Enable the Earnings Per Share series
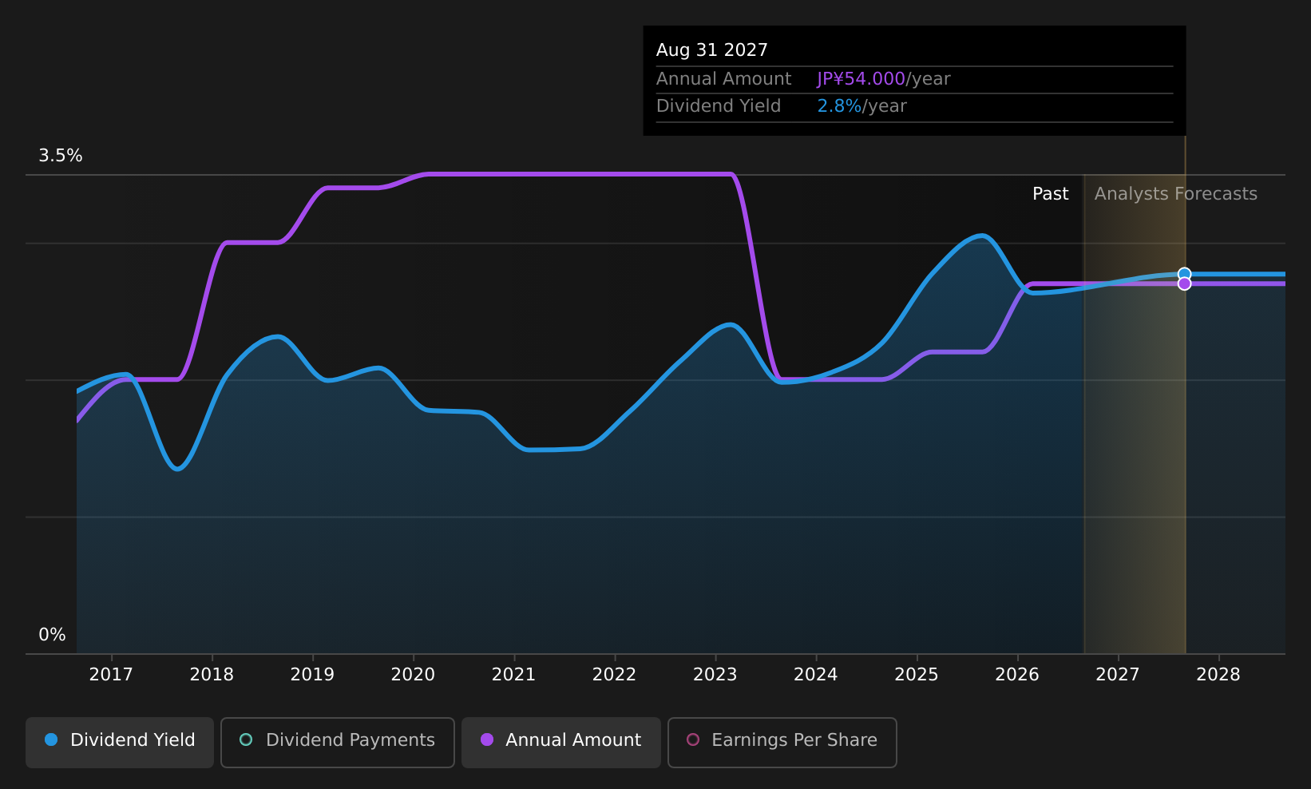Image resolution: width=1311 pixels, height=789 pixels. 782,743
